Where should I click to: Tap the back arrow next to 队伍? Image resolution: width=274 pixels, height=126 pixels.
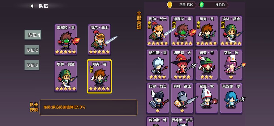tap(32, 6)
